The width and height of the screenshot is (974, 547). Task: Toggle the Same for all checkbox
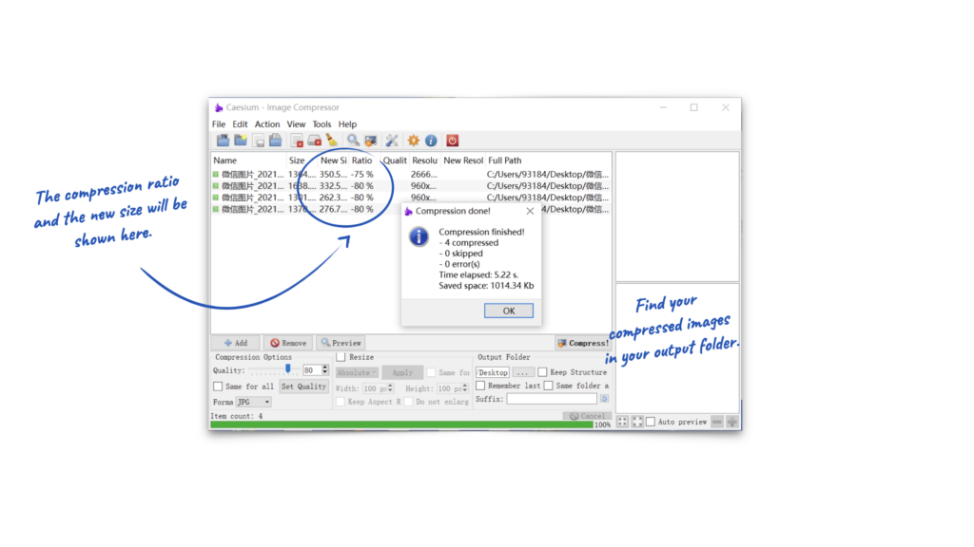pos(218,387)
